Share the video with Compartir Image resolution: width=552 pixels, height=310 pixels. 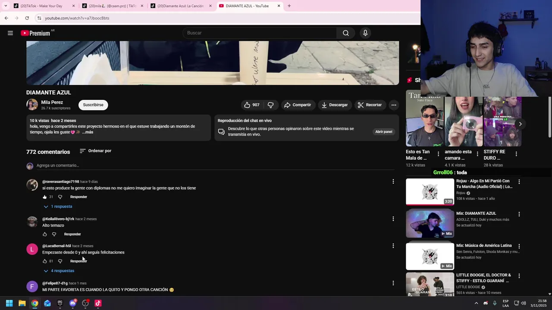click(x=298, y=105)
